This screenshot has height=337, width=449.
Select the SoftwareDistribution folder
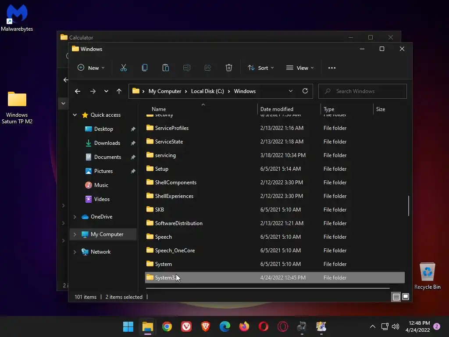pyautogui.click(x=275, y=223)
